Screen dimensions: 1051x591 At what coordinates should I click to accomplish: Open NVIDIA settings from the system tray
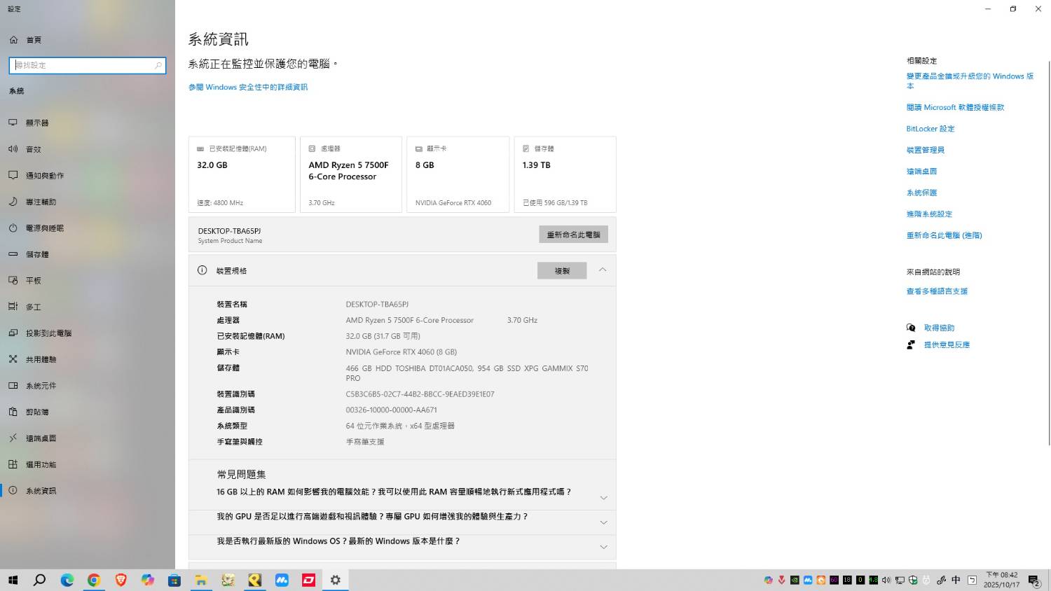coord(794,581)
